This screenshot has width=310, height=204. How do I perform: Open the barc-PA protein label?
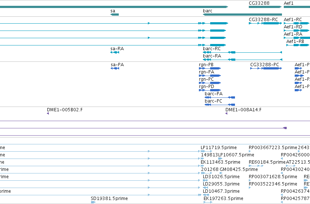pos(214,94)
